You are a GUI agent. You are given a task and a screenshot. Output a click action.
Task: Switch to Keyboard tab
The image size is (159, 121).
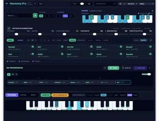(12, 95)
